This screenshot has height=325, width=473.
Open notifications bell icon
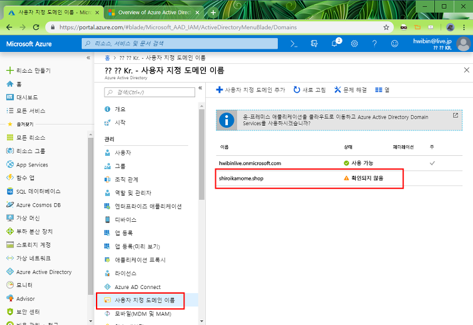[334, 44]
